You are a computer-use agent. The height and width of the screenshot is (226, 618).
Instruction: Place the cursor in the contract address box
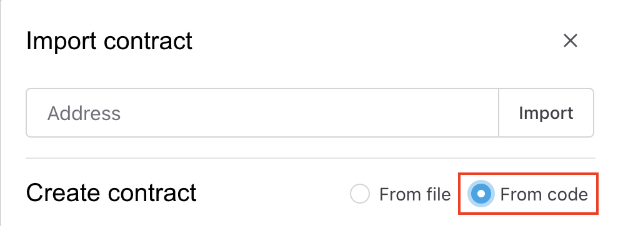(262, 113)
